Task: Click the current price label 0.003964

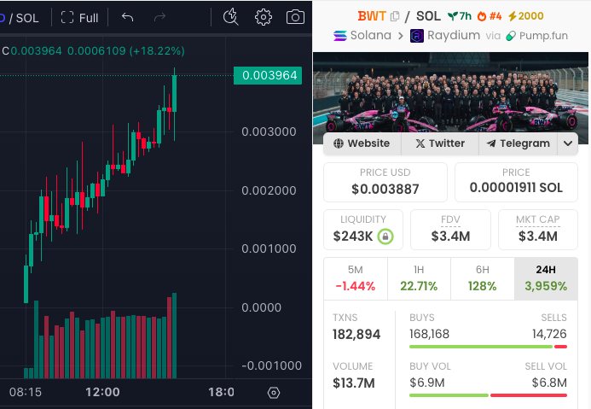Action: pyautogui.click(x=268, y=75)
